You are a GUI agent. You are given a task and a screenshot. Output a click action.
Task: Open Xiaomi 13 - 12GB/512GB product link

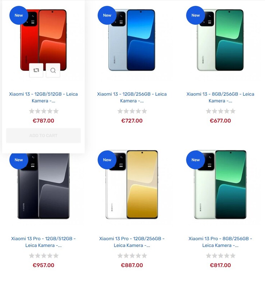pos(43,98)
